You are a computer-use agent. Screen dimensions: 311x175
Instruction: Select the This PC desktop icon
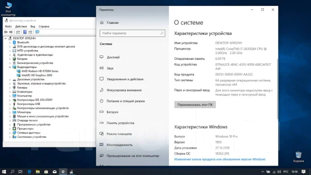tap(8, 9)
